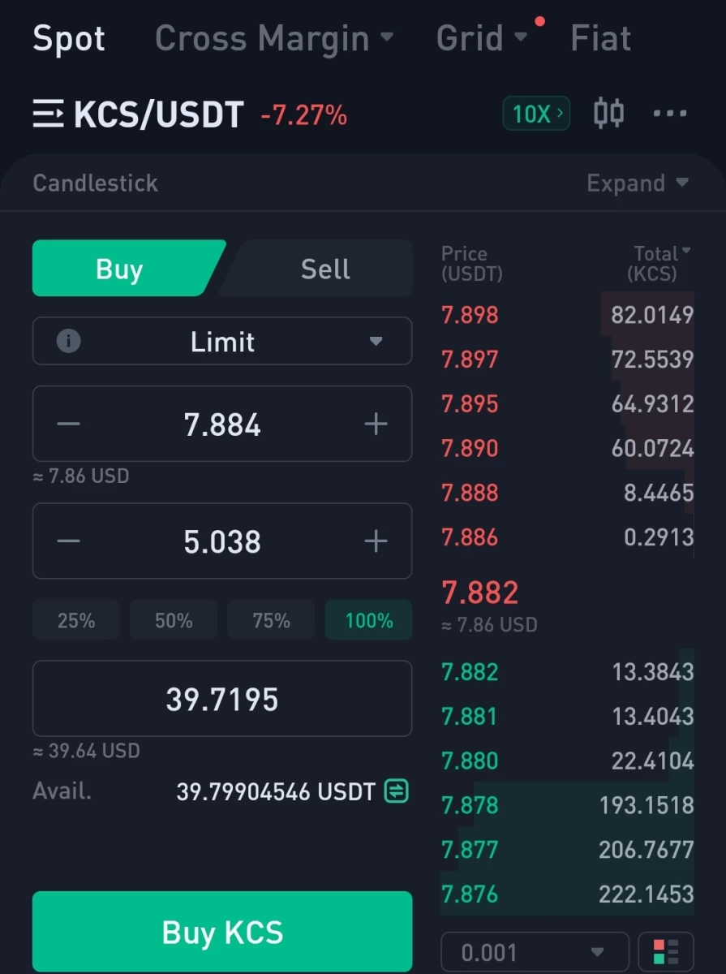Open the trading pair list hamburger icon
726x974 pixels.
(48, 114)
